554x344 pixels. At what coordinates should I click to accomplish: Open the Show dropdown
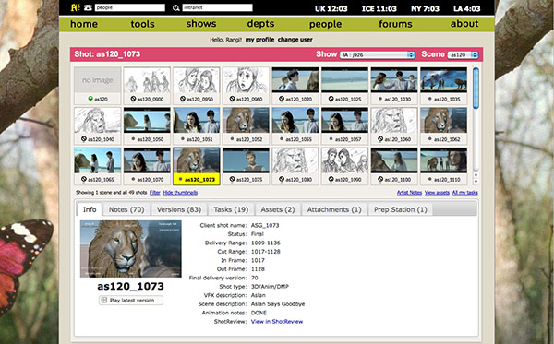[x=378, y=54]
